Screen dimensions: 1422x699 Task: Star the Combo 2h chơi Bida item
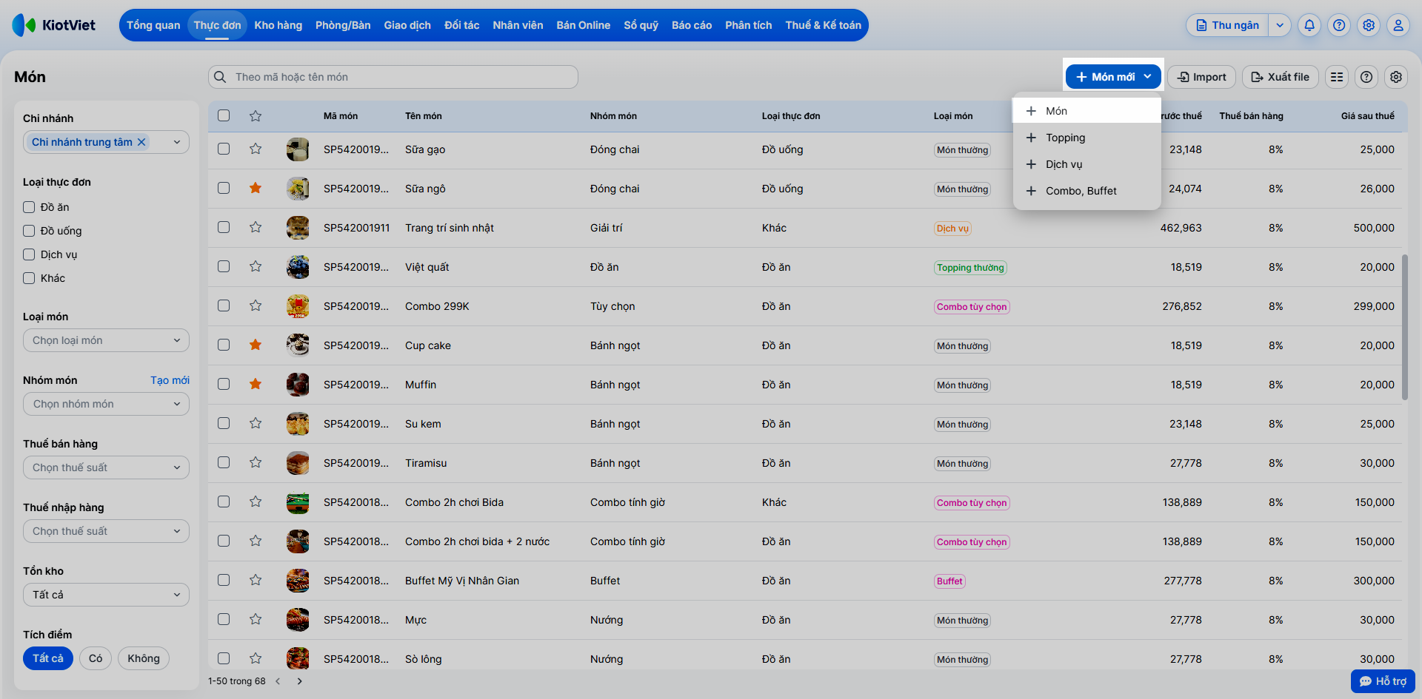pos(256,502)
